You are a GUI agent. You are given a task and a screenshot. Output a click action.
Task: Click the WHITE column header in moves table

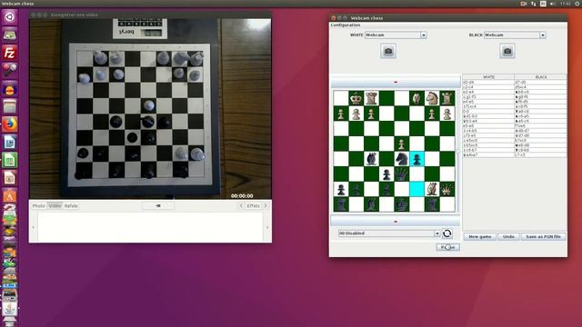coord(488,76)
